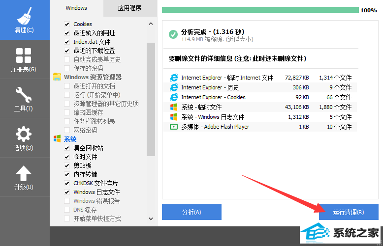Select the Windows 资源管理器 category heading
Viewport: 383px width, 246px height.
tap(93, 77)
